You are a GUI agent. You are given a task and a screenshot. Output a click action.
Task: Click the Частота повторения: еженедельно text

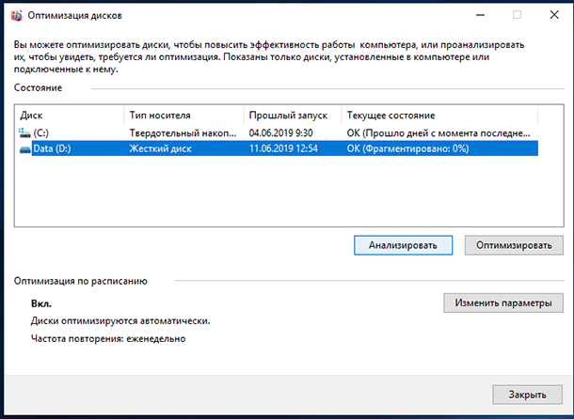click(108, 338)
